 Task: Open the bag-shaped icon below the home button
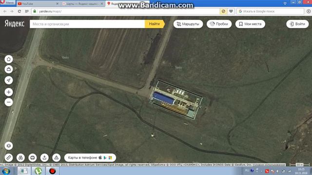(x=9, y=69)
